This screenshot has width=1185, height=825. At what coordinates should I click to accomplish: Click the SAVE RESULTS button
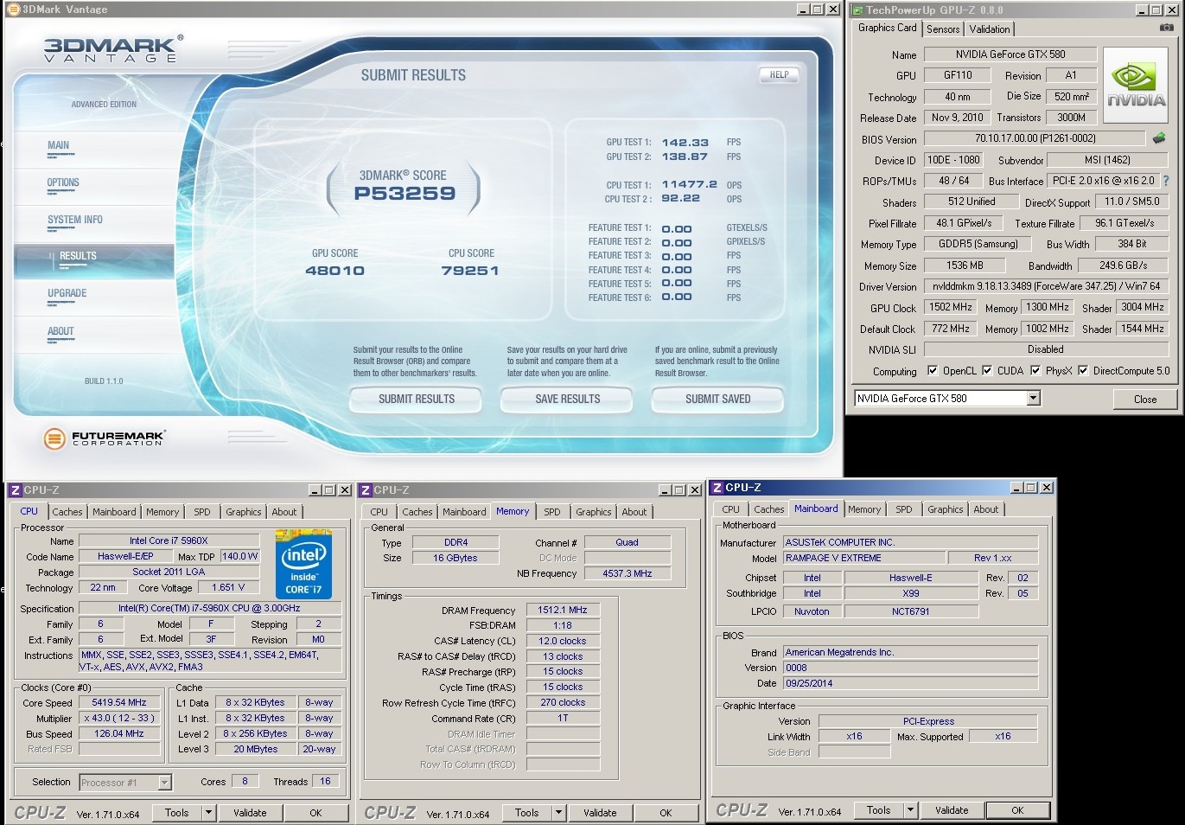tap(567, 399)
